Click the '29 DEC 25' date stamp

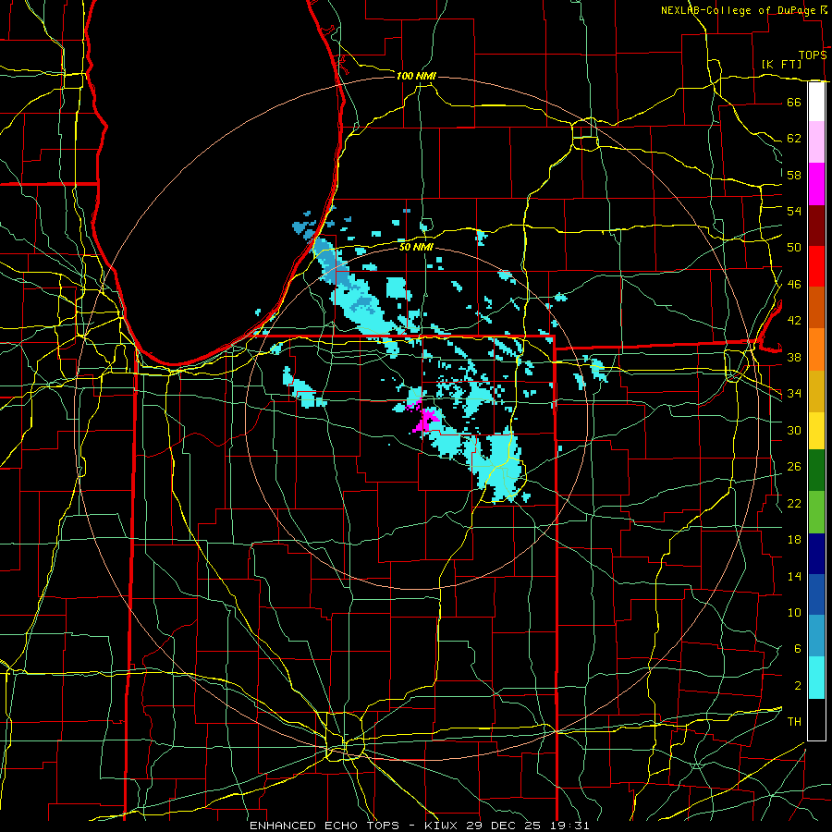coord(503,826)
